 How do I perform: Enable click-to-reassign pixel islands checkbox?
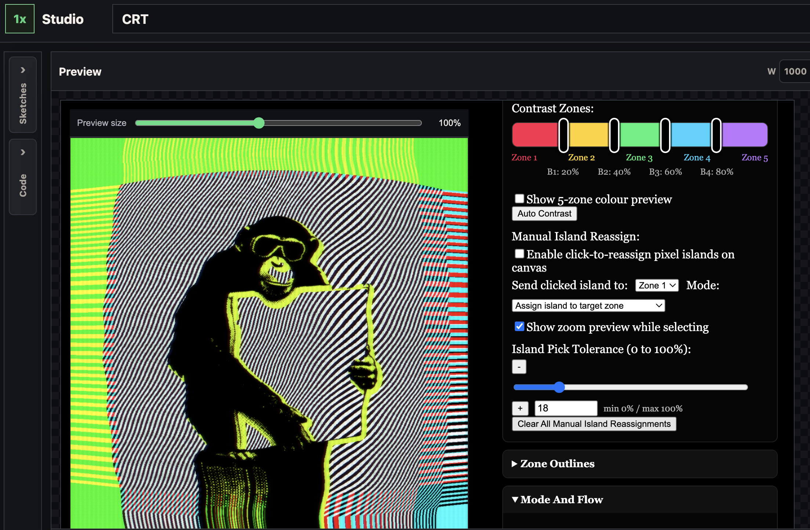[x=519, y=254]
